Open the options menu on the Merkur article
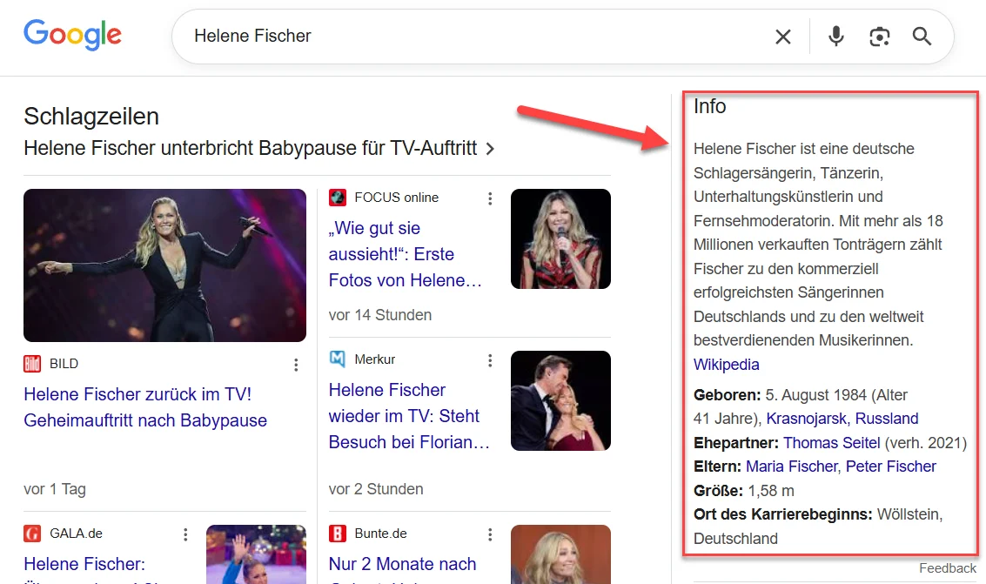Viewport: 986px width, 584px height. click(x=490, y=359)
